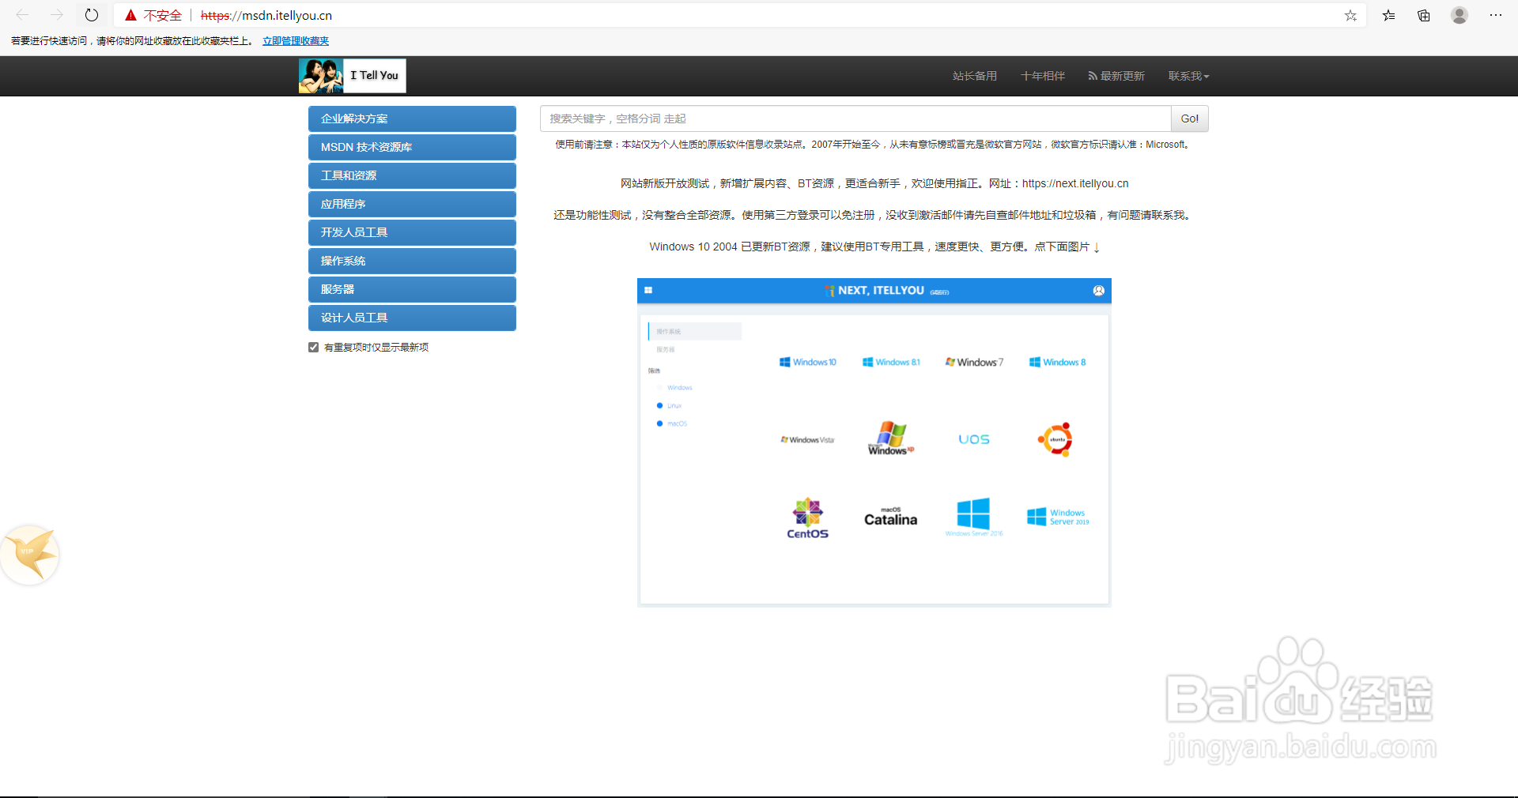Open 十年相伴 nav item
1518x798 pixels.
pos(1042,76)
